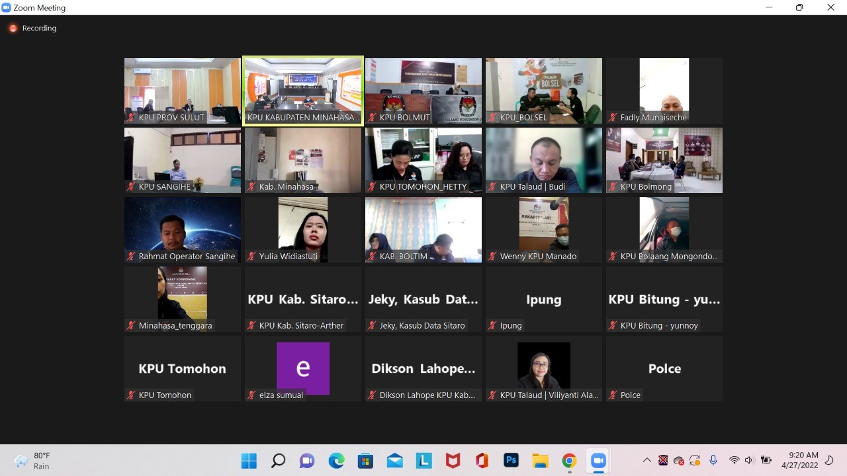
Task: Open McAfee from the taskbar
Action: [453, 460]
